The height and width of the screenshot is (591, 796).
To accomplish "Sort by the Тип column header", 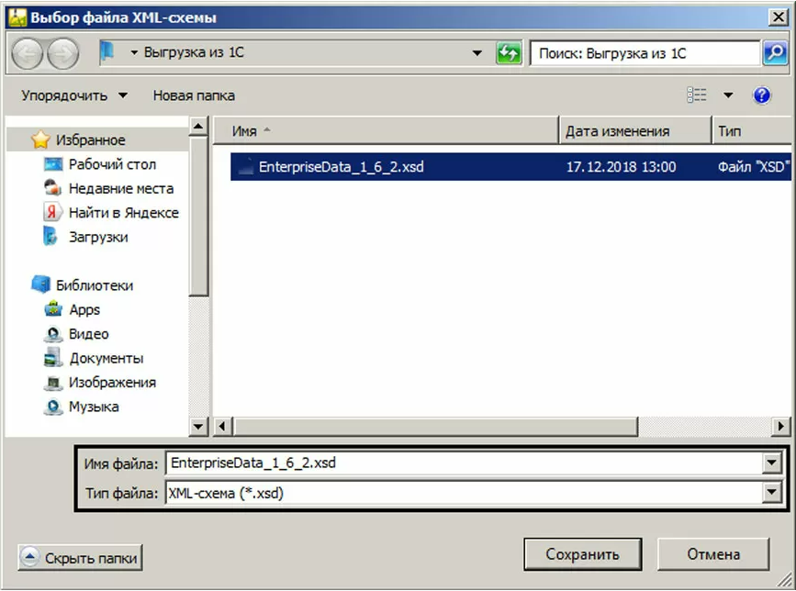I will click(752, 131).
